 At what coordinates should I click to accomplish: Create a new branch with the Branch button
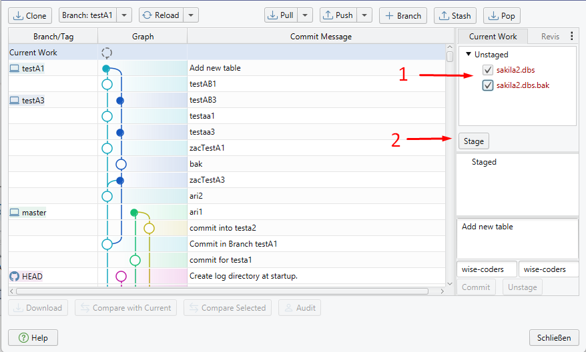403,16
